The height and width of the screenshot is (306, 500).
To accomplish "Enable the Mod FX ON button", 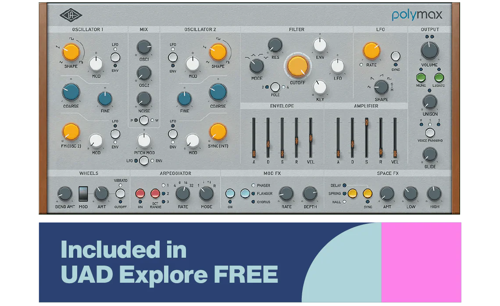I will click(230, 193).
